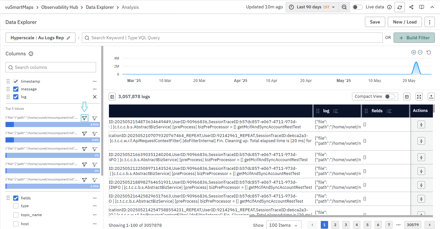Open the 100 Items page size dropdown
The width and height of the screenshot is (440, 229).
(x=283, y=225)
